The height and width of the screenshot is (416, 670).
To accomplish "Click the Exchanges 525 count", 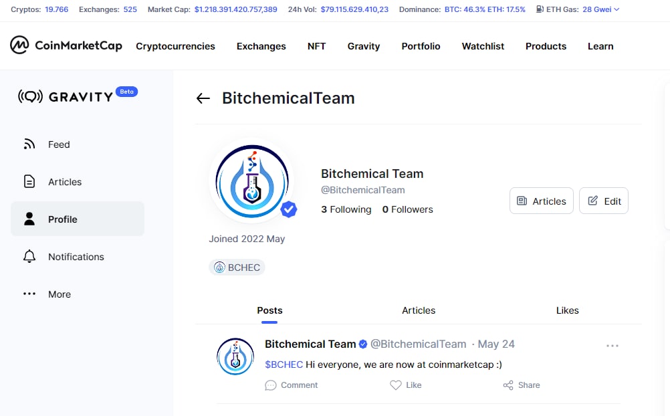I will click(130, 9).
